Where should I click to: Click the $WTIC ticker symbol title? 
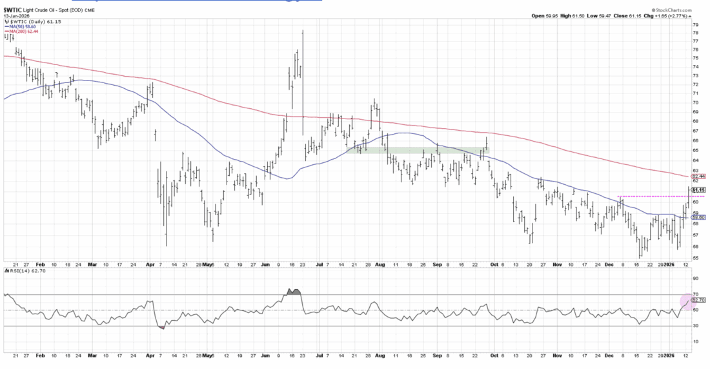pos(13,10)
